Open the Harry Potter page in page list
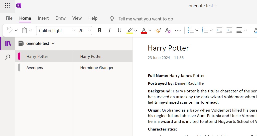The height and width of the screenshot is (136, 257). [103, 56]
